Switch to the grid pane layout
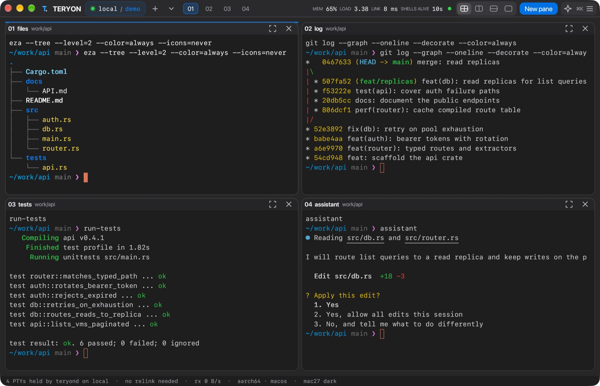 click(464, 9)
